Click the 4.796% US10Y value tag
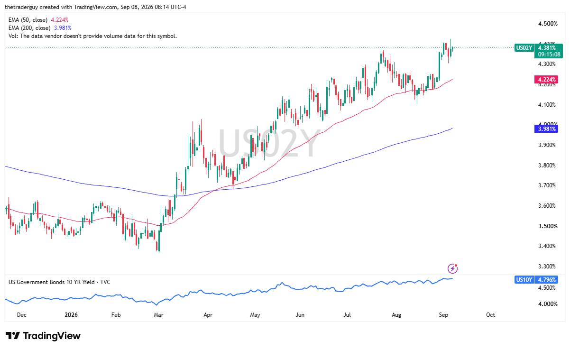 (546, 280)
